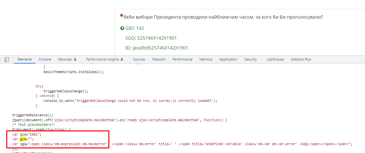Click the highlighted gid variable in code
The image size is (365, 153).
pyautogui.click(x=22, y=139)
